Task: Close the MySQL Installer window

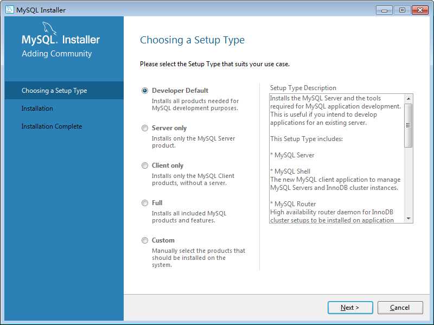Action: [420, 10]
